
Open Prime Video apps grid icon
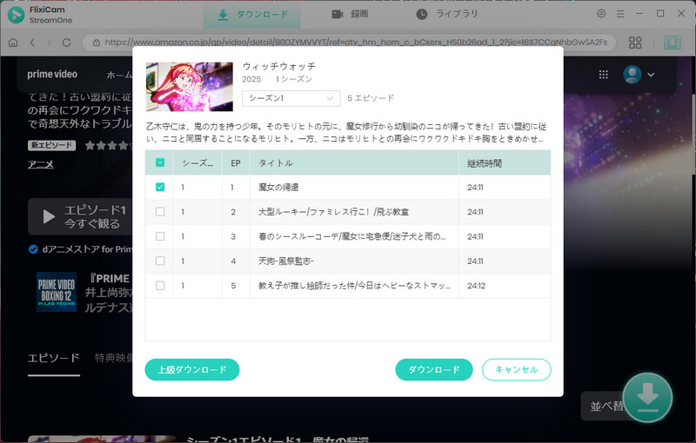[603, 75]
